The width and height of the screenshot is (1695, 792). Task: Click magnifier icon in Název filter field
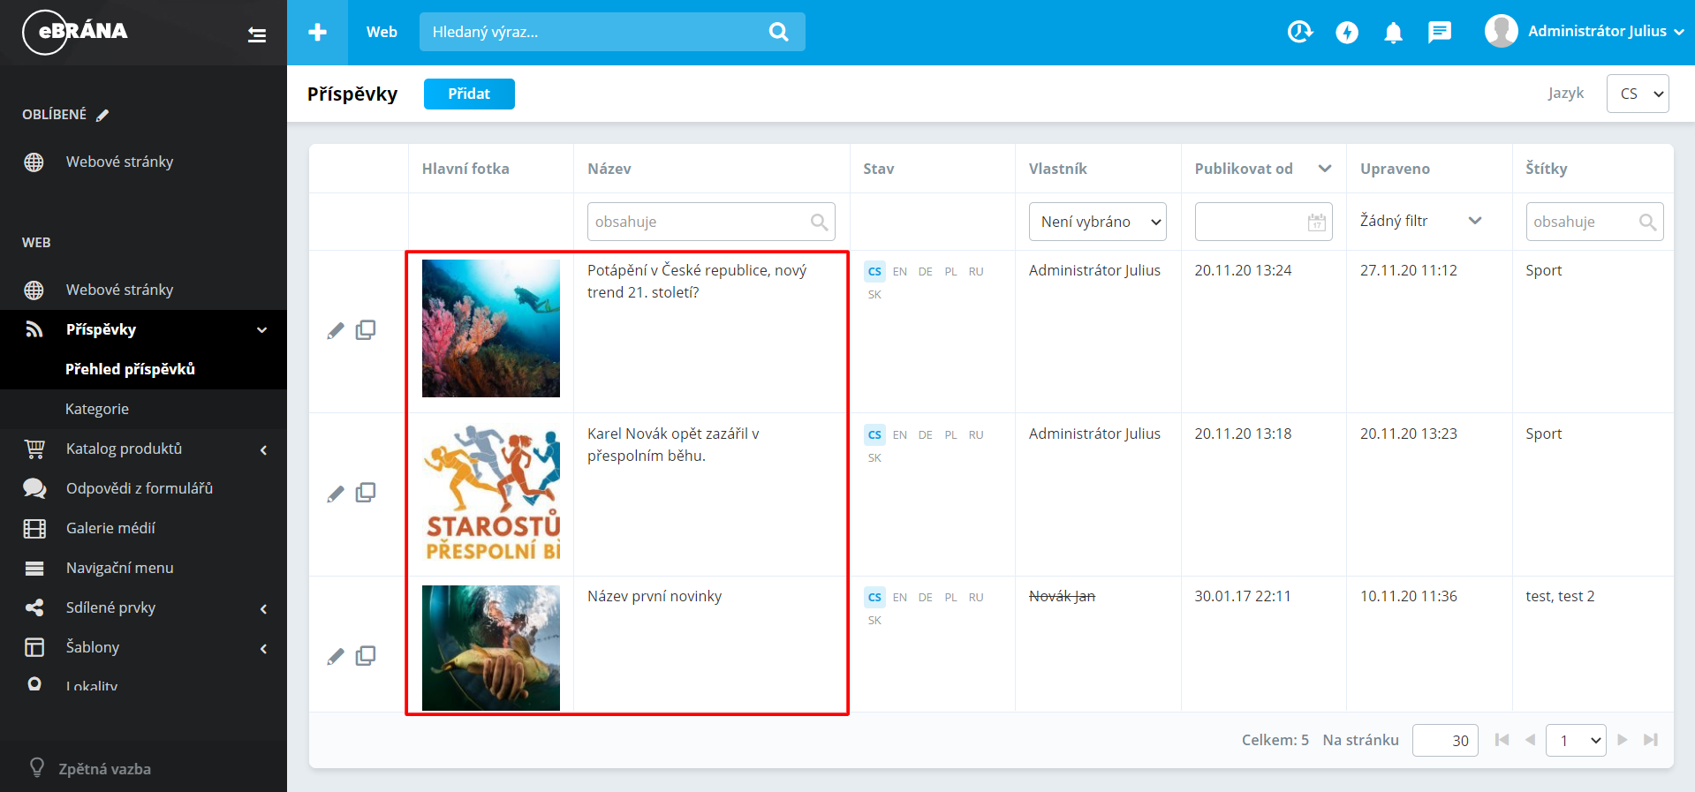point(820,223)
